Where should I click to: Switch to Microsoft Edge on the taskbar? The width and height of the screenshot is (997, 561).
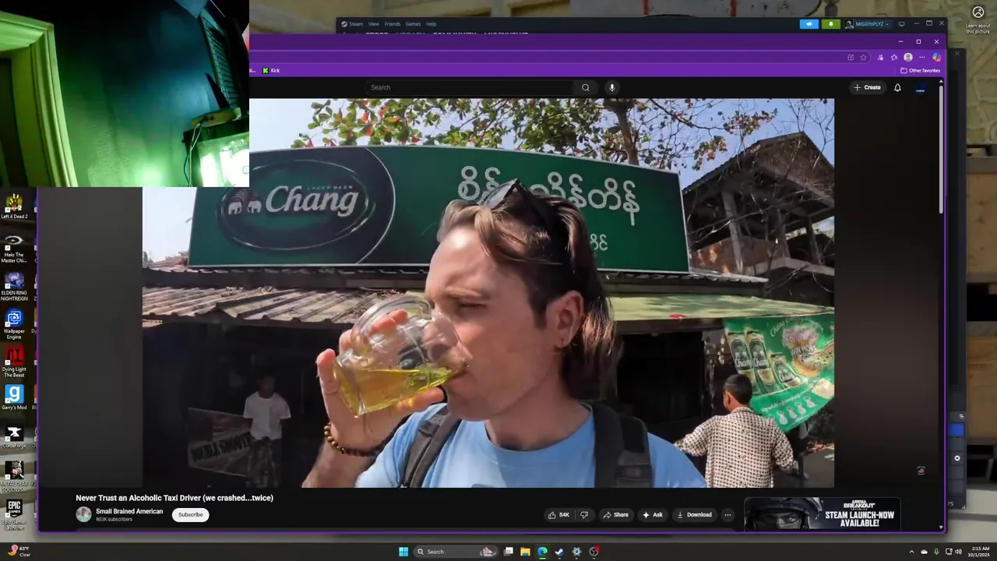point(543,552)
